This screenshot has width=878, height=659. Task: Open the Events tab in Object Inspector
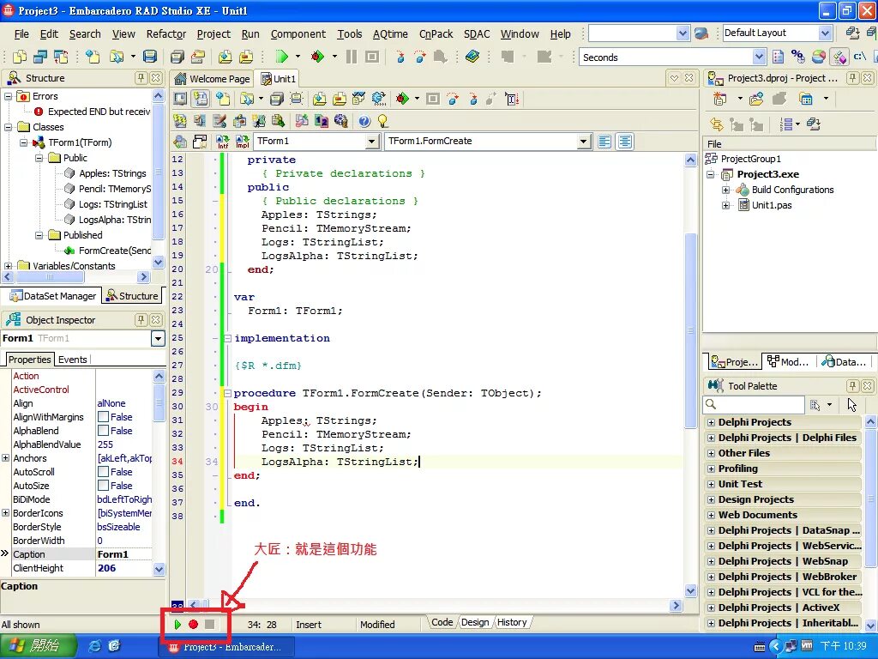pos(73,360)
